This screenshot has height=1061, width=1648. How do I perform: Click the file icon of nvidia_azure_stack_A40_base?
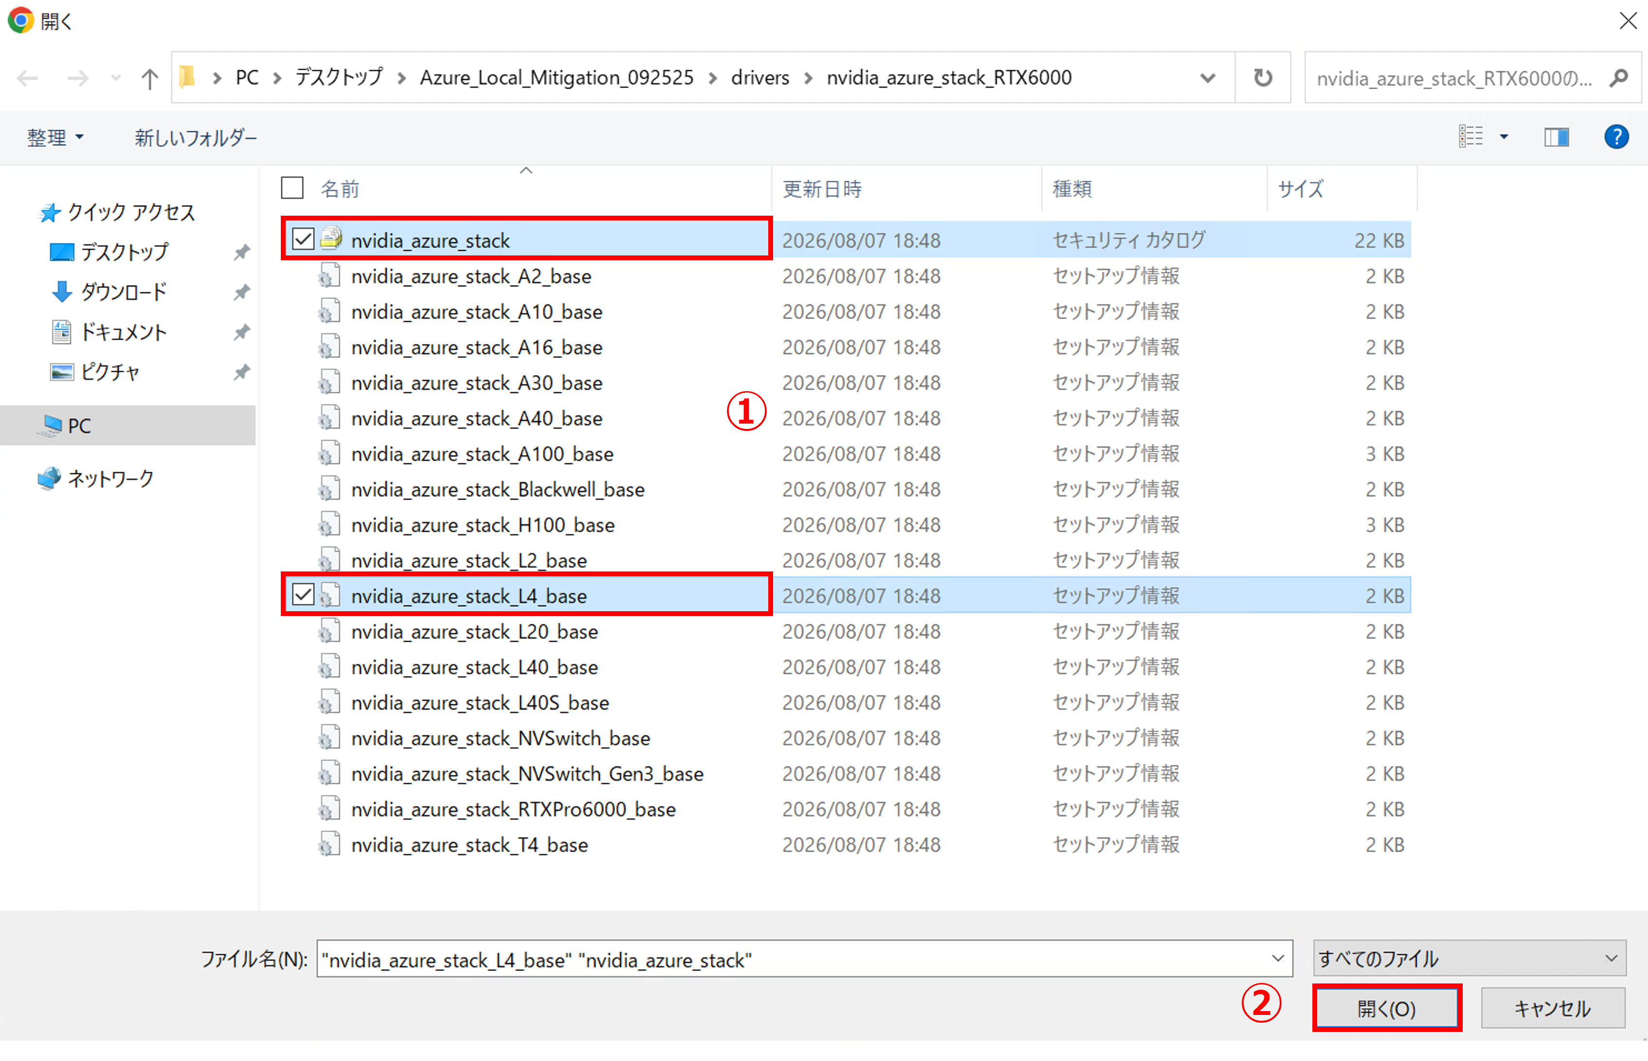tap(329, 417)
